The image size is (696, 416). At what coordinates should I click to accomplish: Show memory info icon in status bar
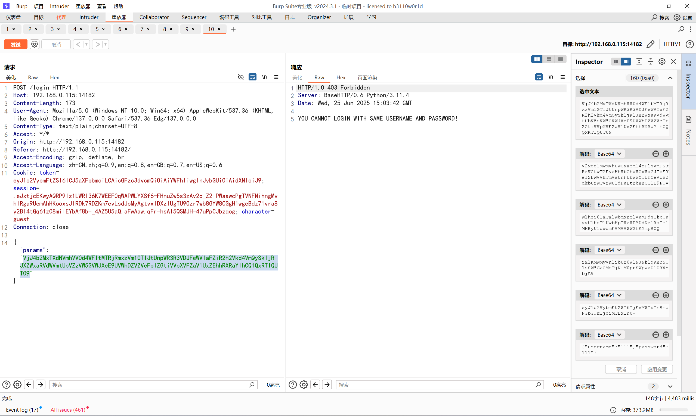point(613,410)
